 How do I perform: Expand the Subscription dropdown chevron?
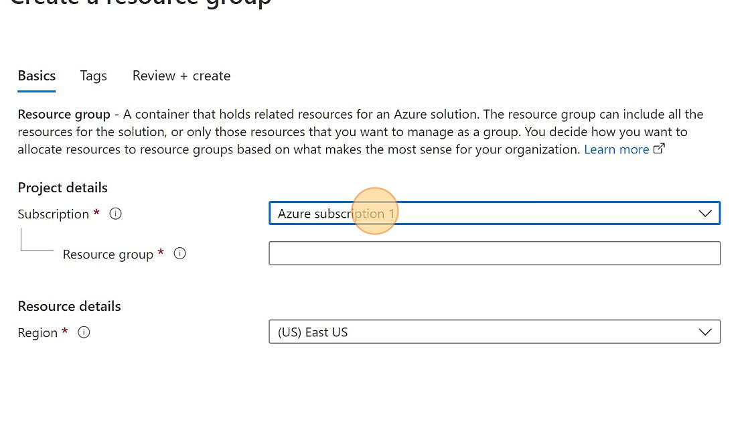click(x=705, y=214)
